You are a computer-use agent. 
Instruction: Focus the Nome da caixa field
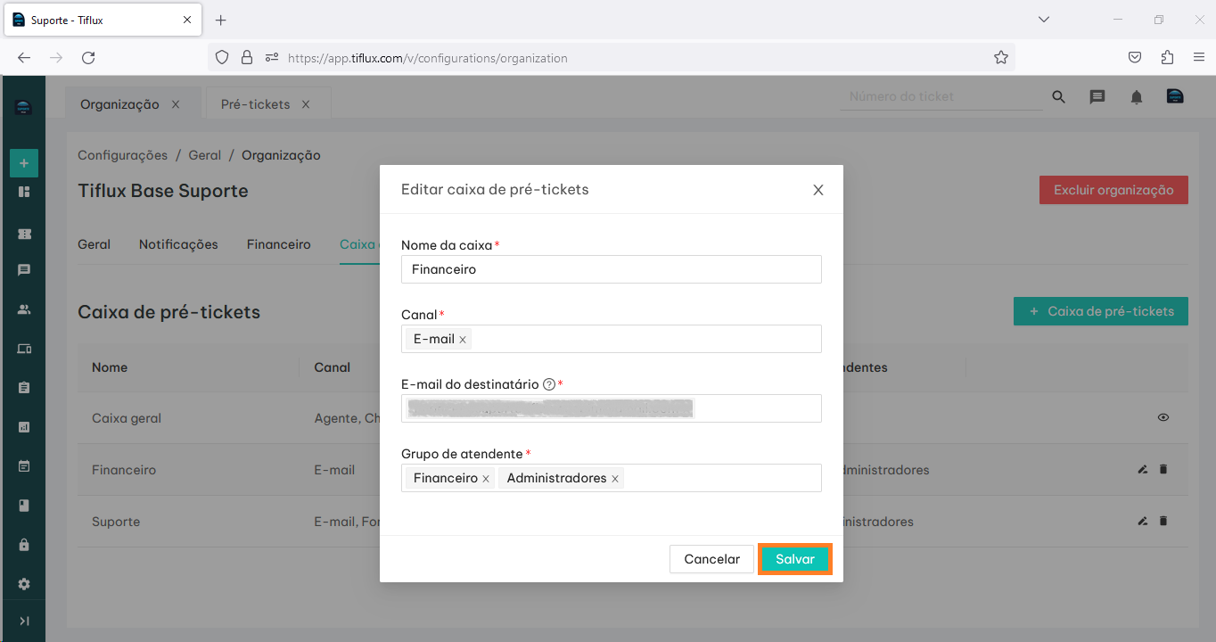611,269
